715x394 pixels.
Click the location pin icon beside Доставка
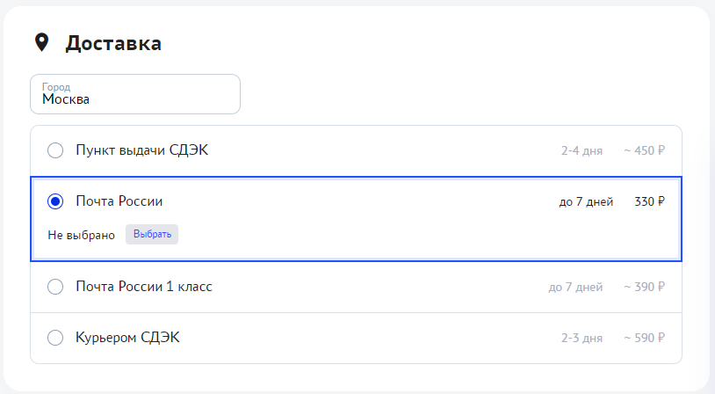40,42
